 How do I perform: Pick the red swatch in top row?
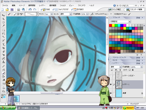coord(110,25)
